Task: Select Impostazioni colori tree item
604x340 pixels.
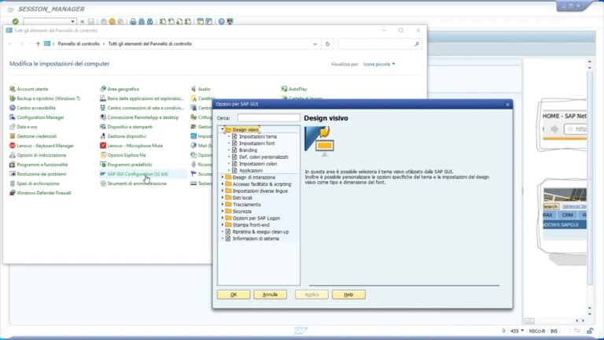Action: click(x=258, y=164)
